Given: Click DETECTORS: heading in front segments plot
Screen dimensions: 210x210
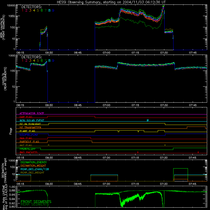Looking at the screenshot, I should [31, 7].
